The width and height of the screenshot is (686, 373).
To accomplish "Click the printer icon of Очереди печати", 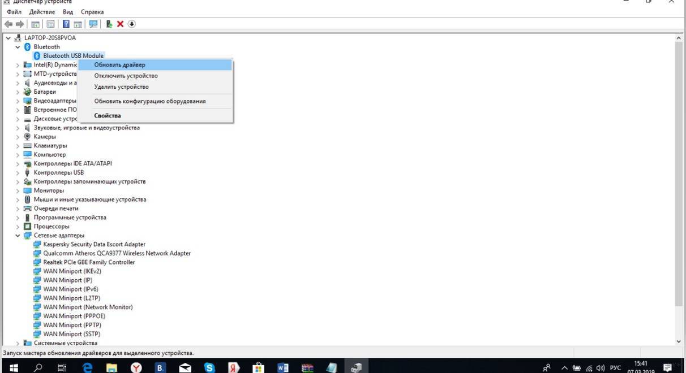I will pos(28,209).
